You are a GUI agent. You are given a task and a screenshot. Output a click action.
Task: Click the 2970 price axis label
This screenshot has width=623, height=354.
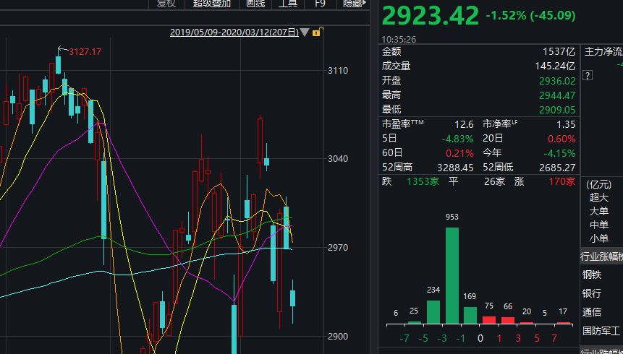(338, 248)
